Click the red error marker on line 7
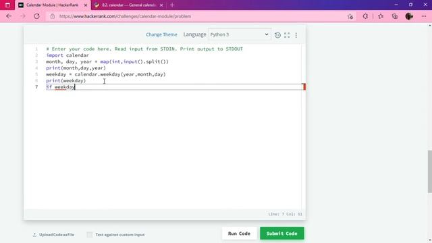This screenshot has height=243, width=432. tap(304, 87)
